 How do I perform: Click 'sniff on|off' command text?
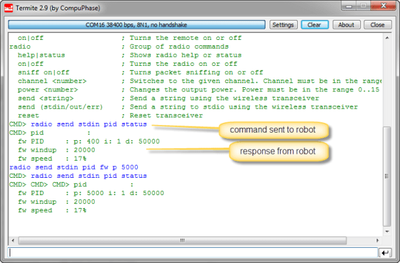click(x=43, y=73)
